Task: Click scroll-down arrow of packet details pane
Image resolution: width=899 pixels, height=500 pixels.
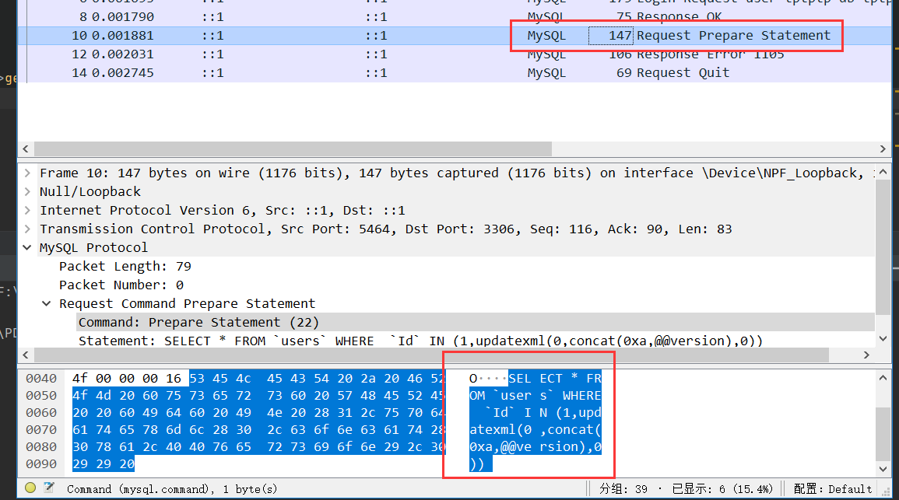Action: [883, 339]
